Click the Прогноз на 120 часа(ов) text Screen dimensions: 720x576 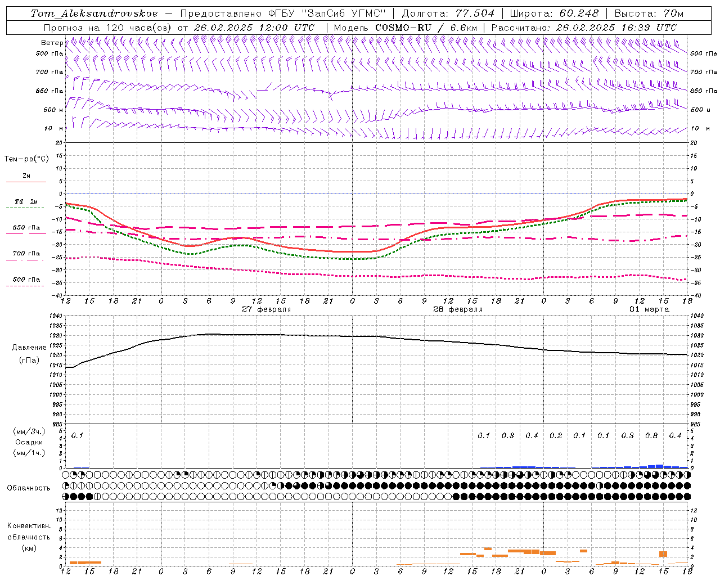click(107, 28)
